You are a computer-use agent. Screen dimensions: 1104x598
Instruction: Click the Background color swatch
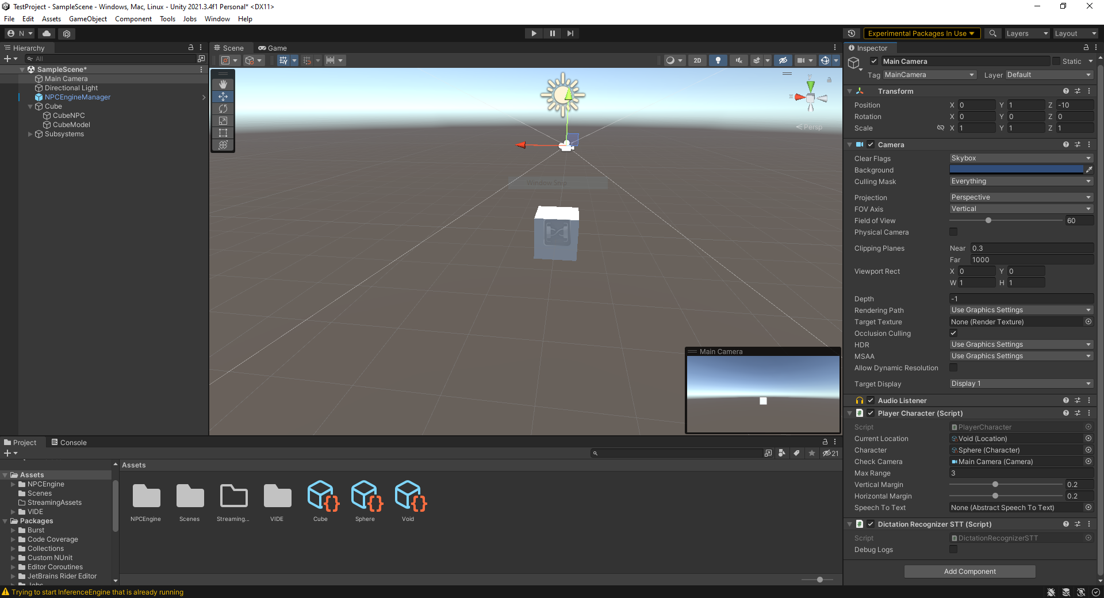click(1016, 170)
